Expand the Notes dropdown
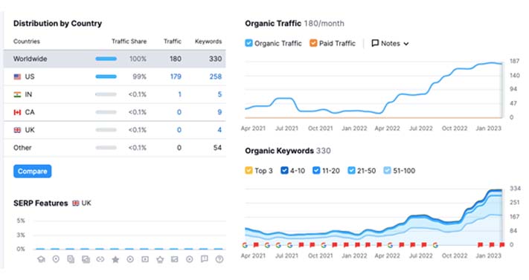Image resolution: width=529 pixels, height=280 pixels. [390, 44]
